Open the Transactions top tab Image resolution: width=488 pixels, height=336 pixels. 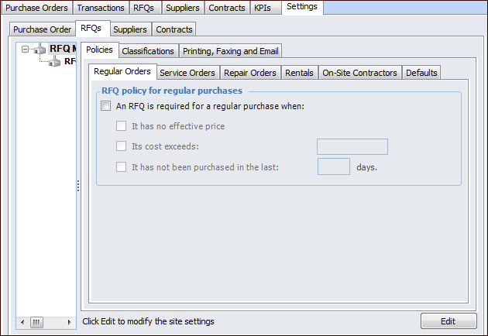click(x=101, y=8)
